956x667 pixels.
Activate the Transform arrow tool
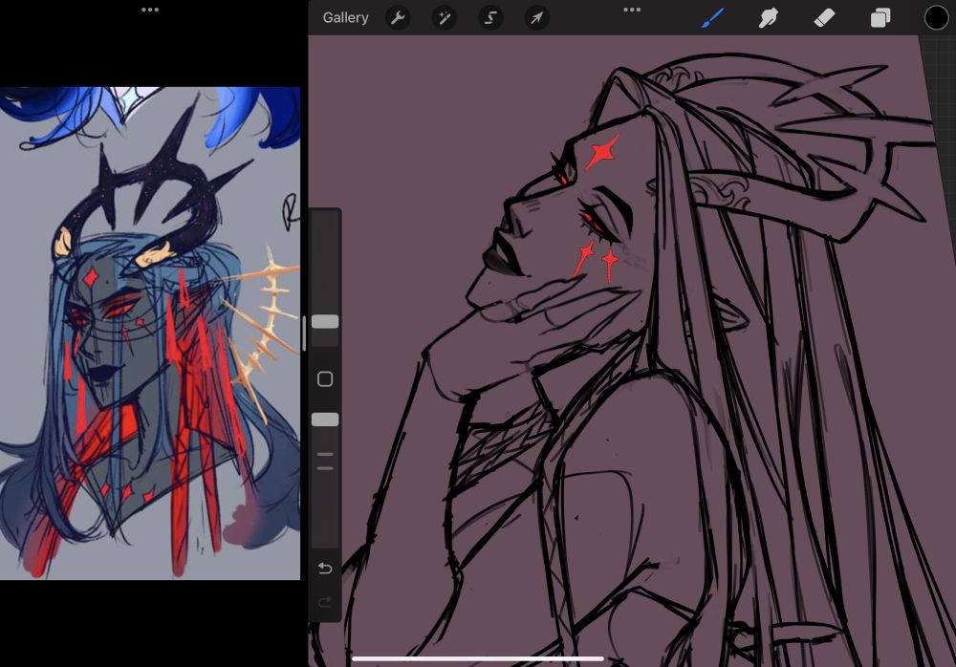[536, 18]
